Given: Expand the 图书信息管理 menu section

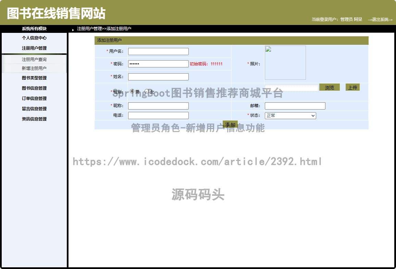Looking at the screenshot, I should [x=34, y=88].
